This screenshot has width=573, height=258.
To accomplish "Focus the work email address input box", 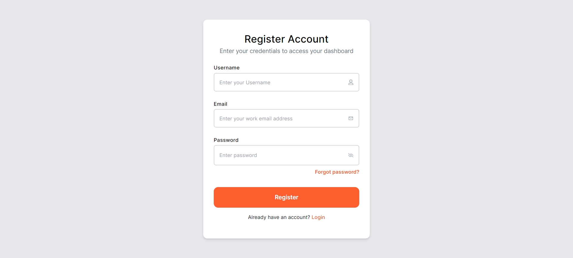I will [286, 118].
